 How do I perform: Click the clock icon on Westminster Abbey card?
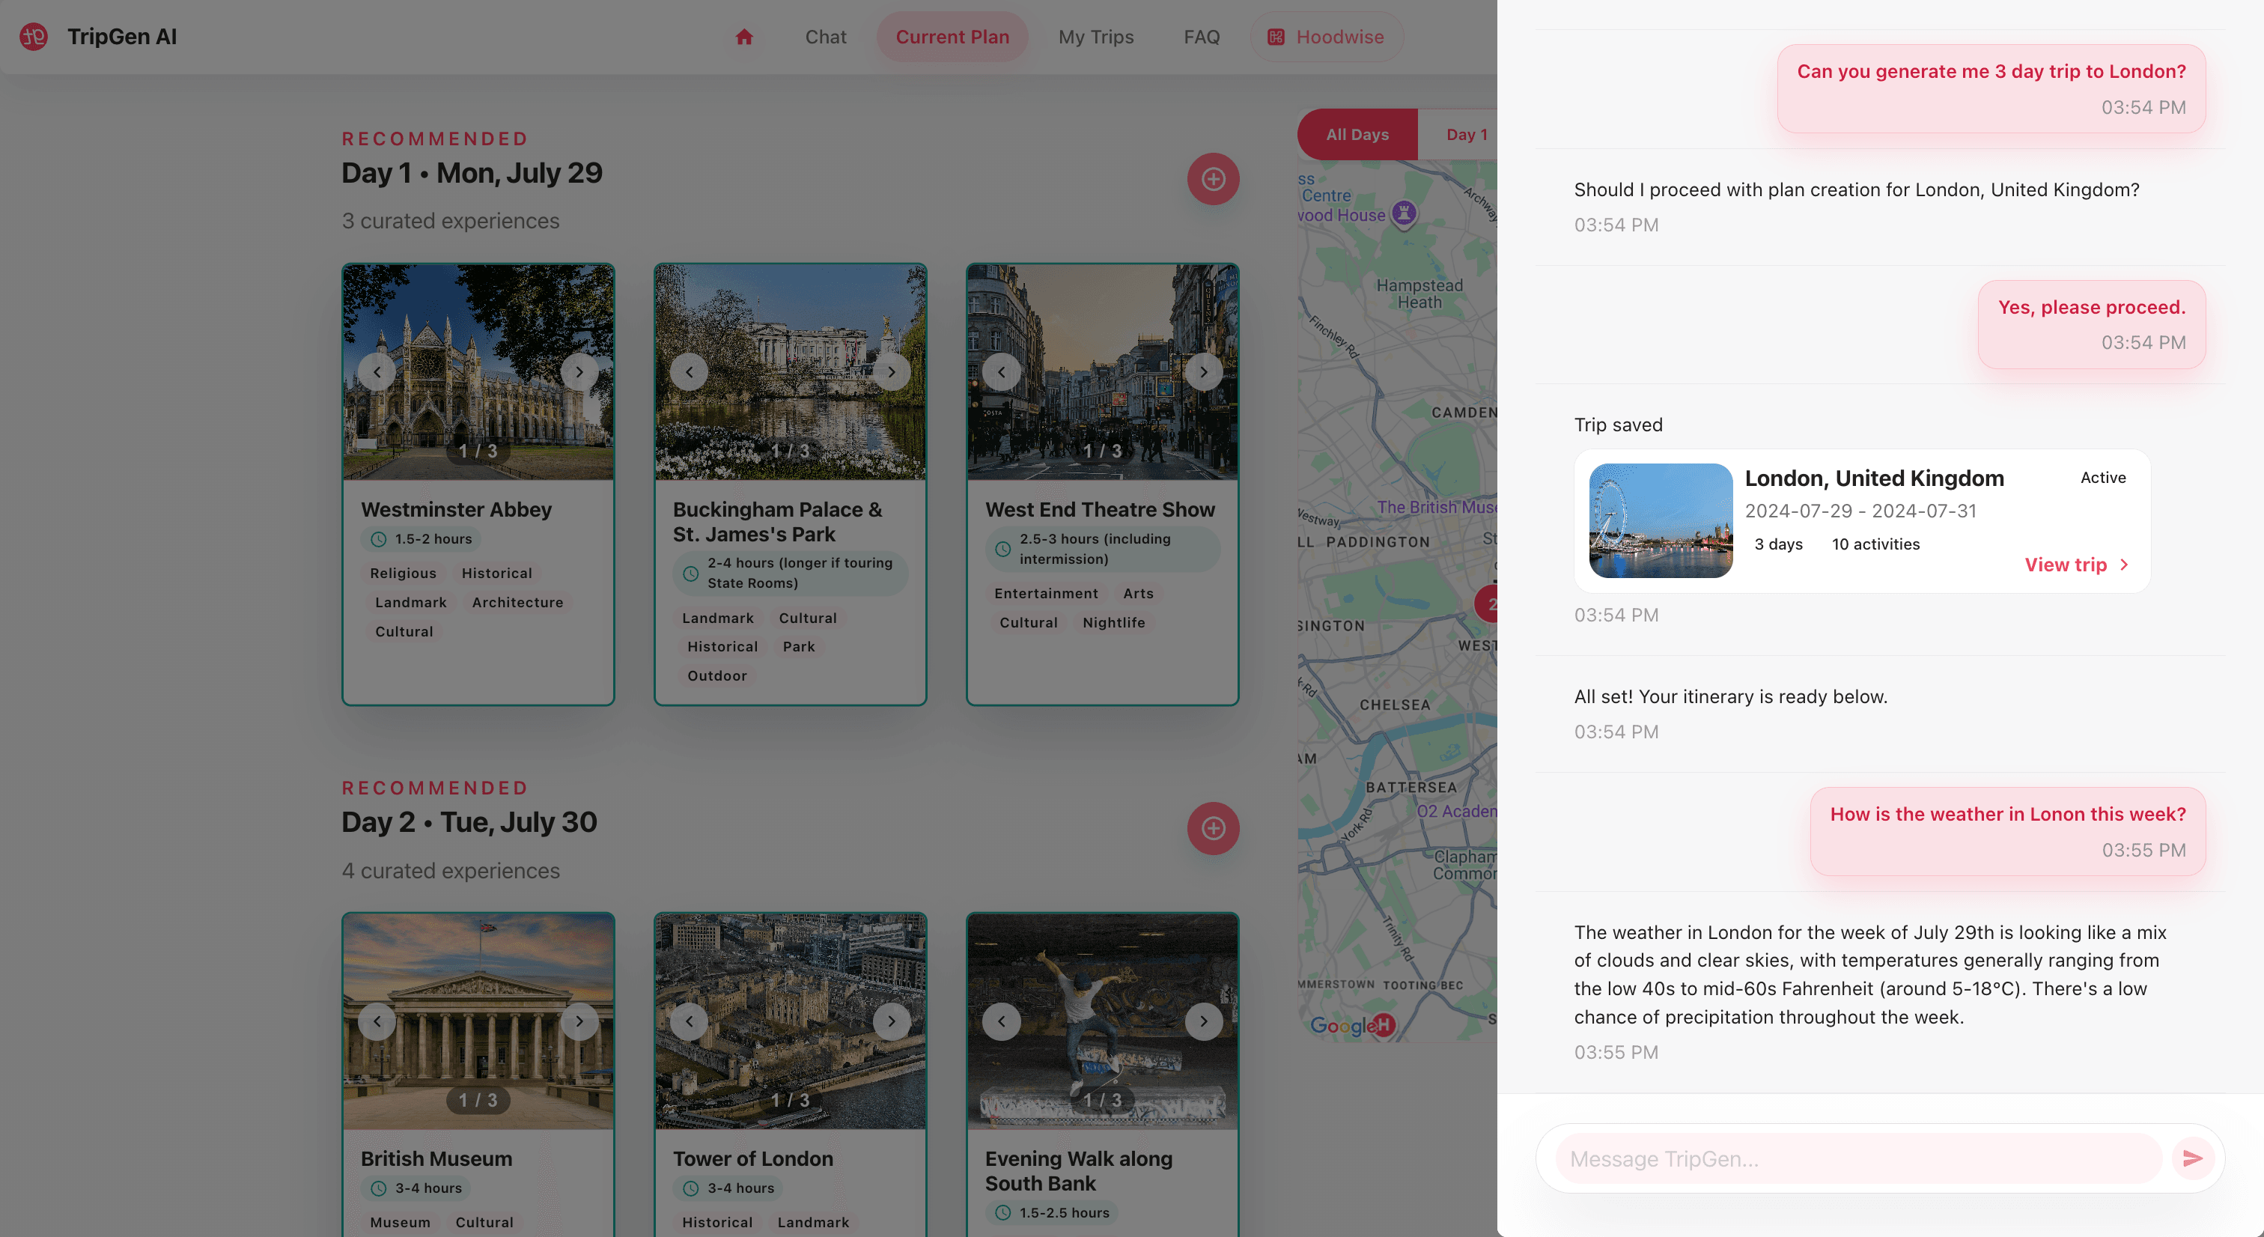coord(379,539)
